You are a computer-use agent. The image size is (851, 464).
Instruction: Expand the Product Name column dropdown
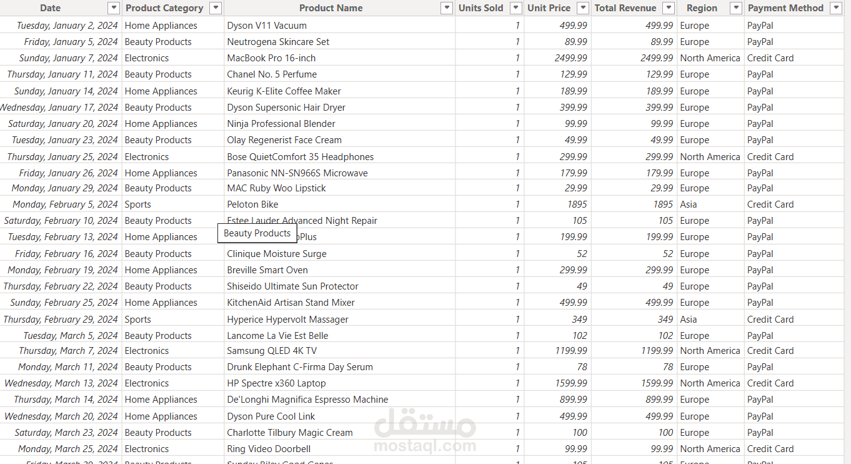pos(447,8)
